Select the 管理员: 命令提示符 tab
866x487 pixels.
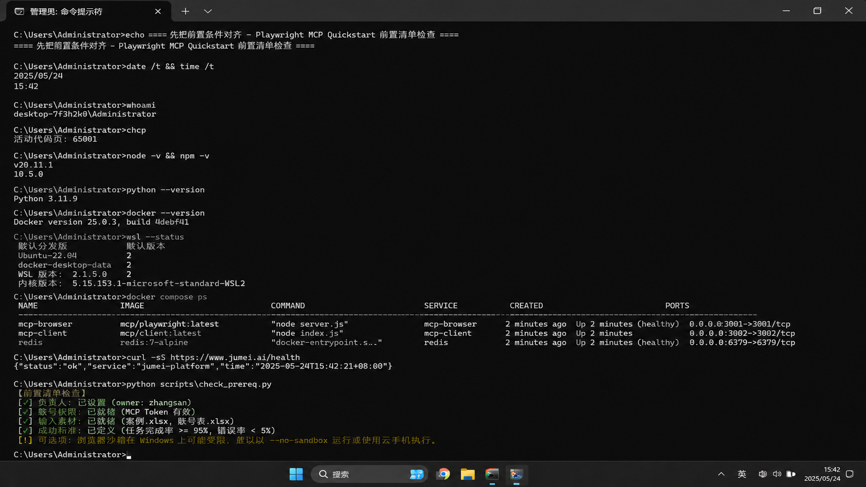click(88, 11)
